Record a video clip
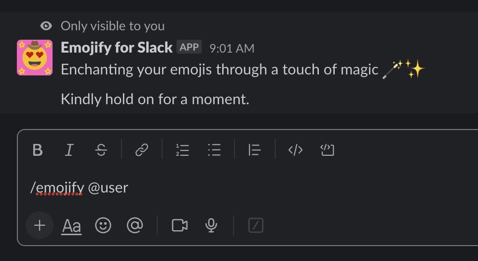This screenshot has height=261, width=478. click(x=179, y=226)
